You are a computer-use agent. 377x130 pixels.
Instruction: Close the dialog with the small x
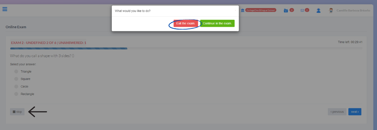[x=236, y=10]
